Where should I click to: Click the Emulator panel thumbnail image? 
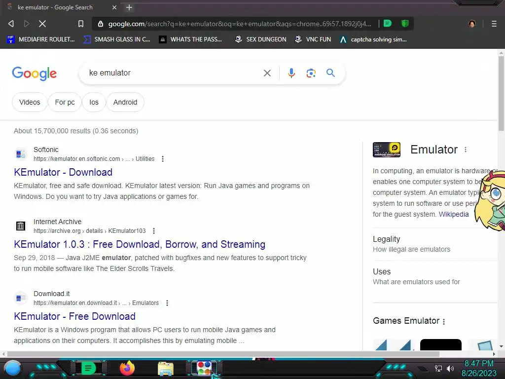(387, 150)
